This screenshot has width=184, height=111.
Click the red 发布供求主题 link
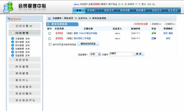141,24
